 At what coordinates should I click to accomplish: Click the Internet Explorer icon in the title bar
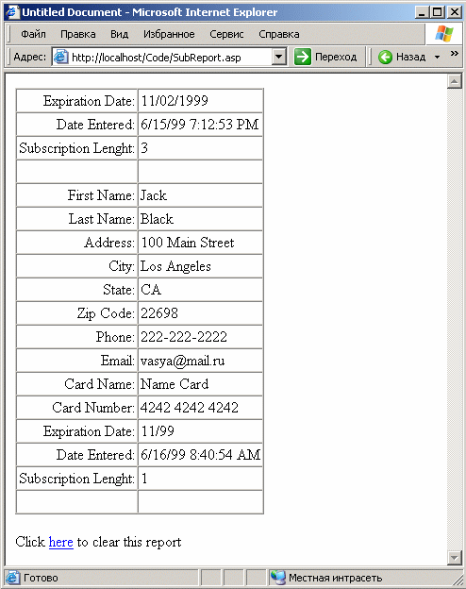11,11
